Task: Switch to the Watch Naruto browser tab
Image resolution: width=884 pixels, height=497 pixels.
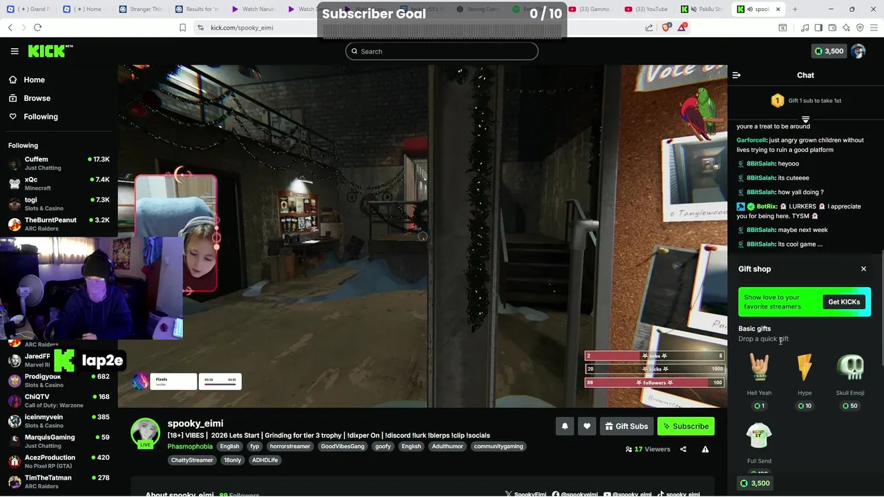Action: click(253, 9)
